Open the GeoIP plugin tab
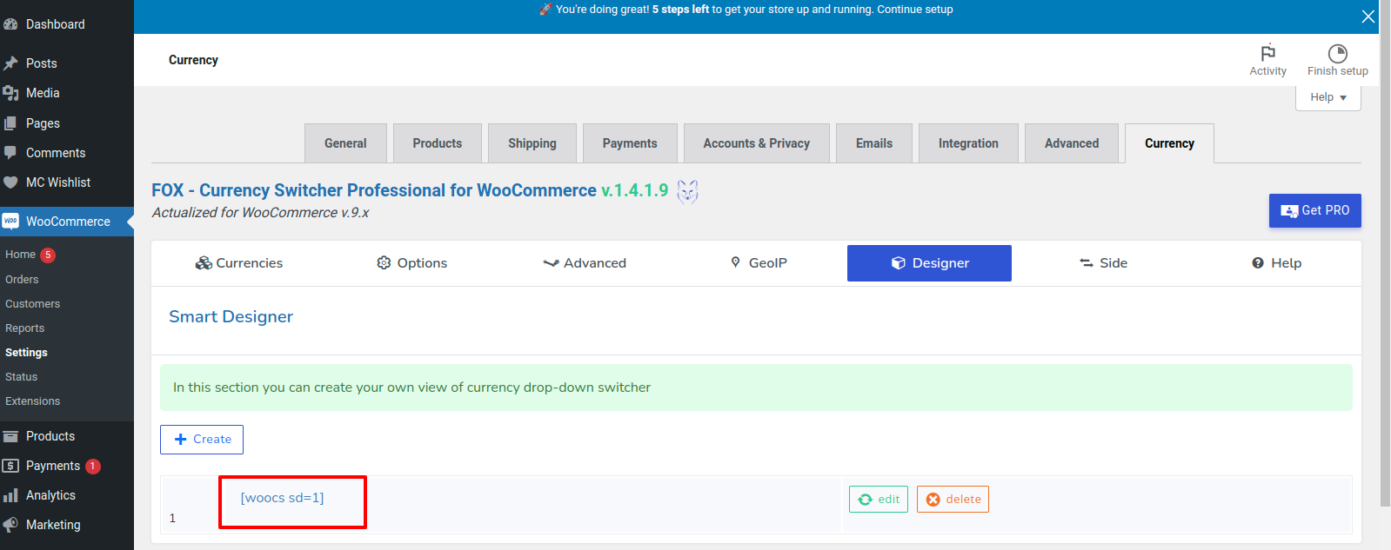Screen dimensions: 1391x550 (x=759, y=263)
